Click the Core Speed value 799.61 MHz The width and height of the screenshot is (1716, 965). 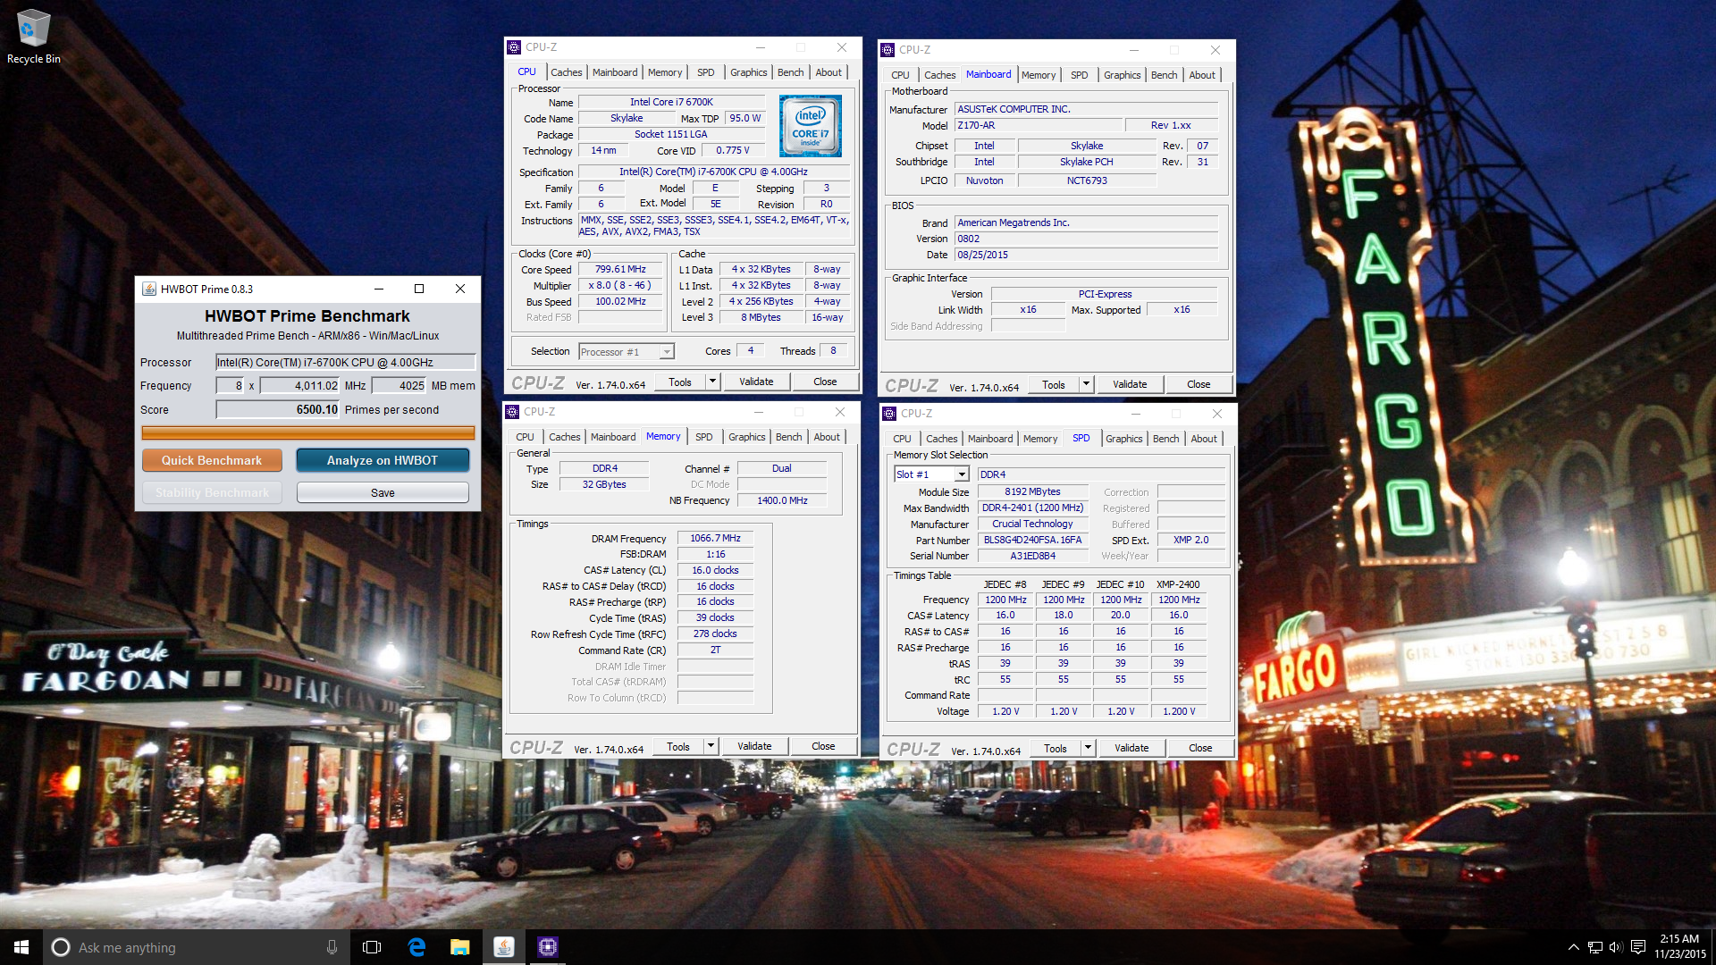620,269
